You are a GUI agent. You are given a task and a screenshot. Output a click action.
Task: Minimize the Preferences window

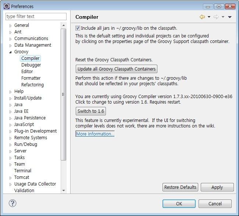point(208,7)
